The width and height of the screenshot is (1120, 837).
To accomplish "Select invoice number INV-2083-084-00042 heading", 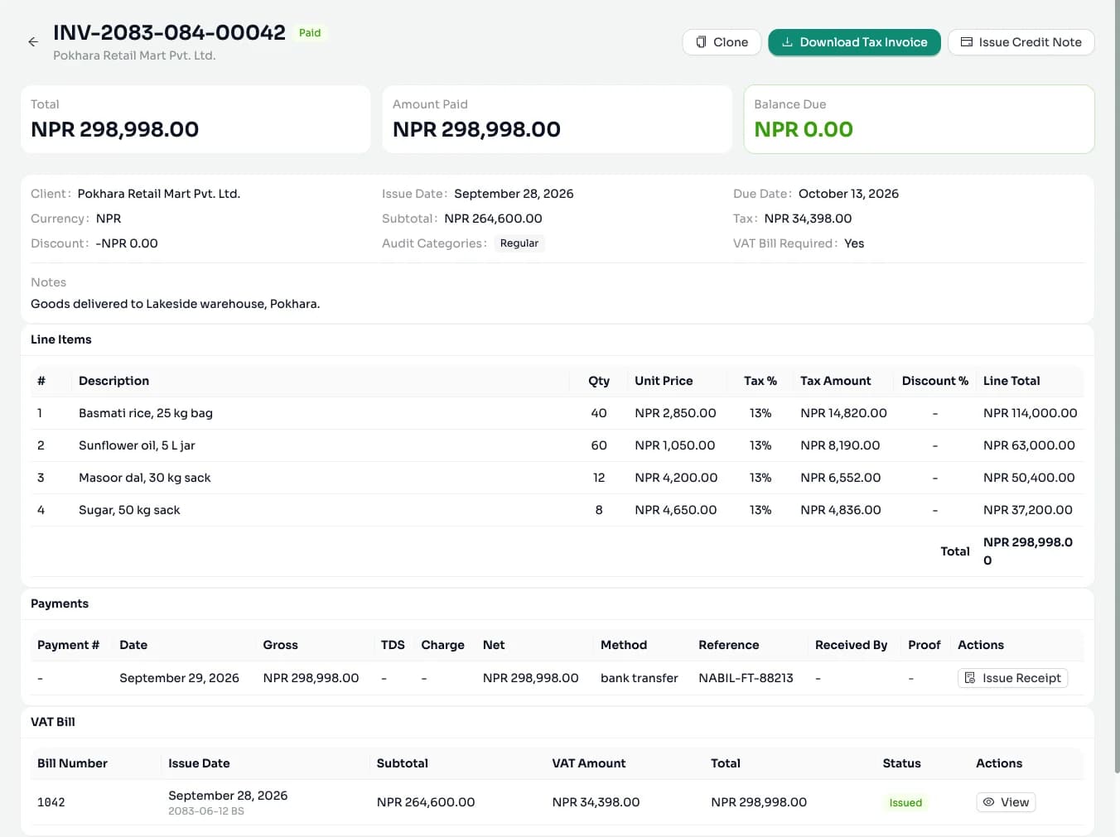I will 169,32.
